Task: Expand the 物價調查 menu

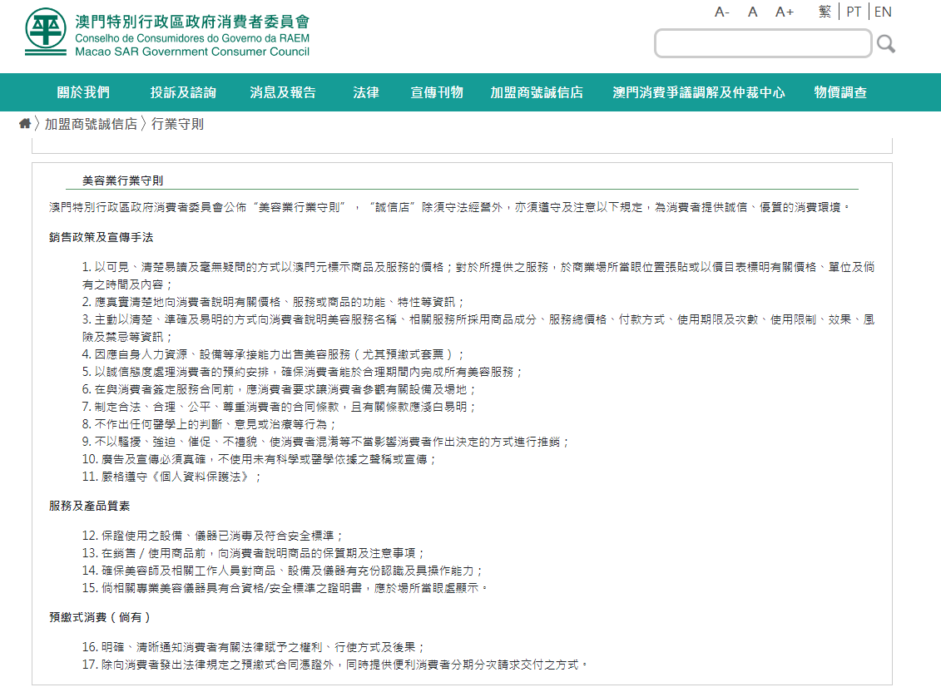Action: (x=840, y=92)
